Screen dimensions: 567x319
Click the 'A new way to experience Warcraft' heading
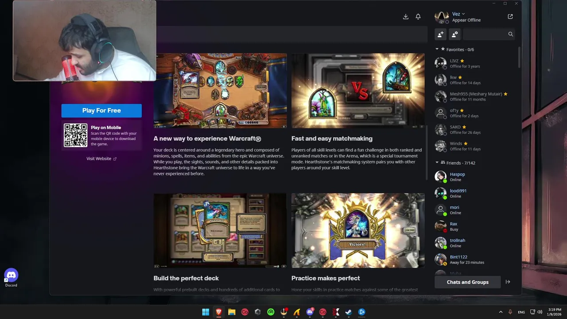point(207,139)
